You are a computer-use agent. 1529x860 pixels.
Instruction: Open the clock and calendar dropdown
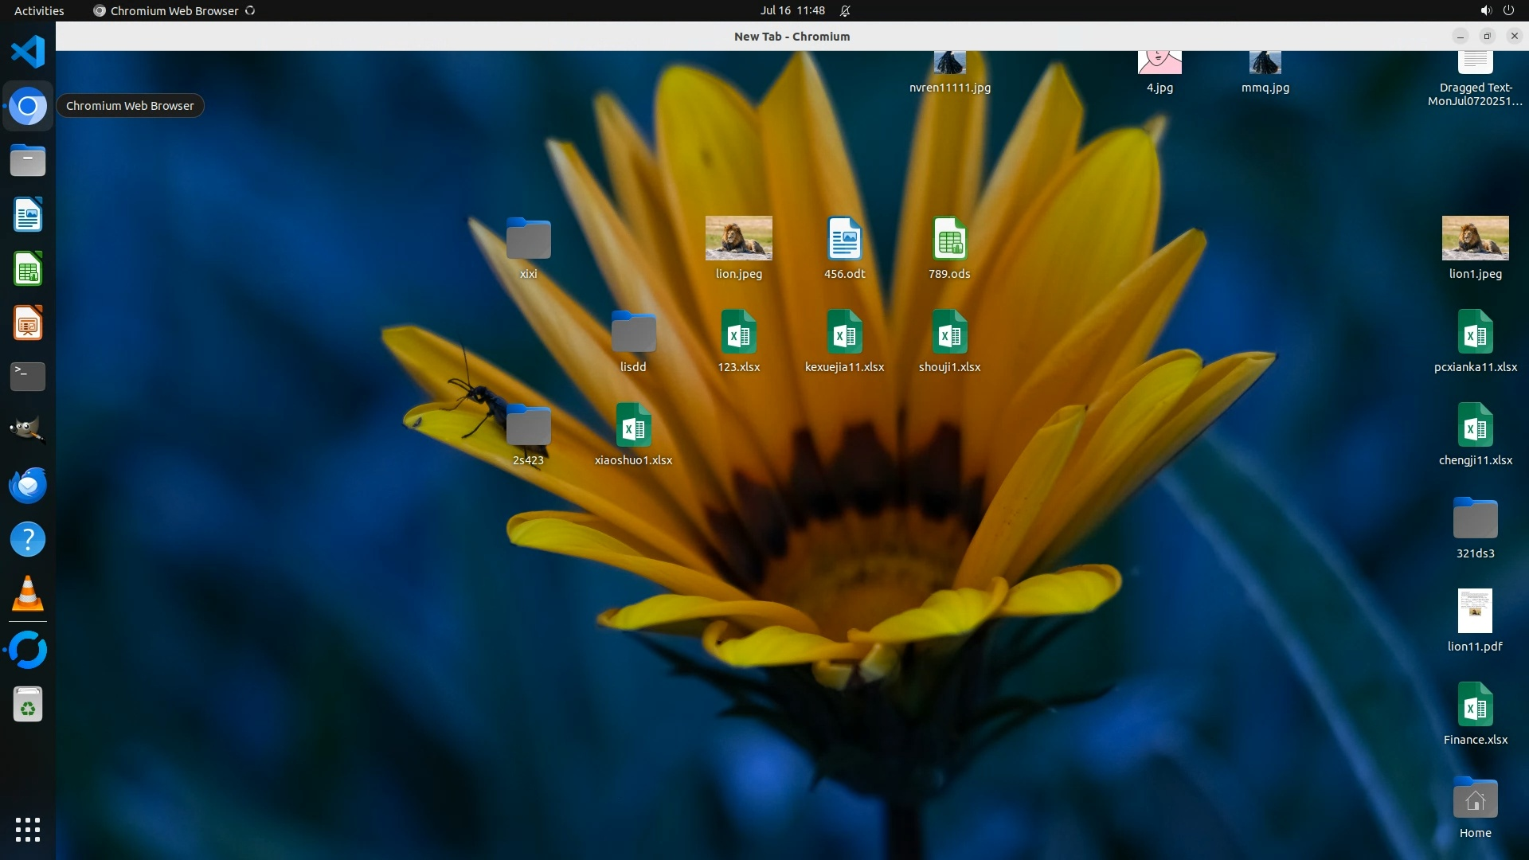tap(792, 10)
